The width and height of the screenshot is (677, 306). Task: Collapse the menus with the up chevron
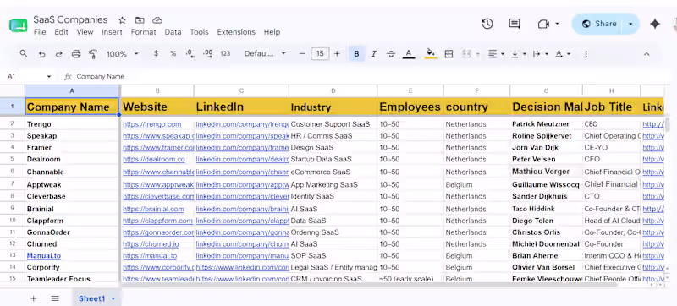(647, 54)
